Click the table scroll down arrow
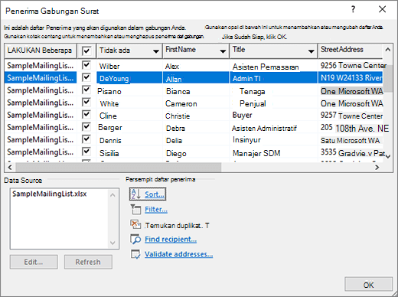This screenshot has height=297, width=398. 388,156
